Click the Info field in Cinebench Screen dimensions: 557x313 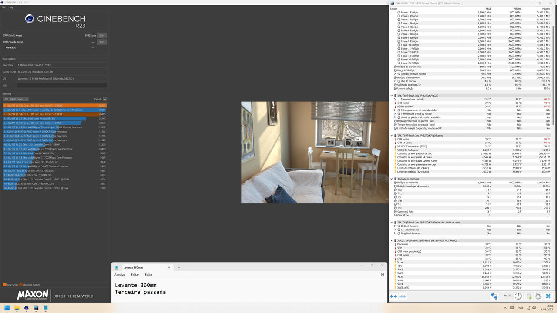pos(62,85)
